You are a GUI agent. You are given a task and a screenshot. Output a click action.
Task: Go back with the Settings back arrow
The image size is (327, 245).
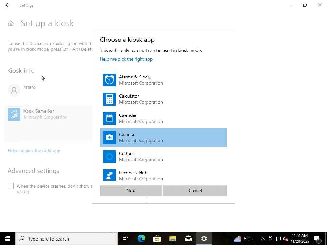point(8,5)
